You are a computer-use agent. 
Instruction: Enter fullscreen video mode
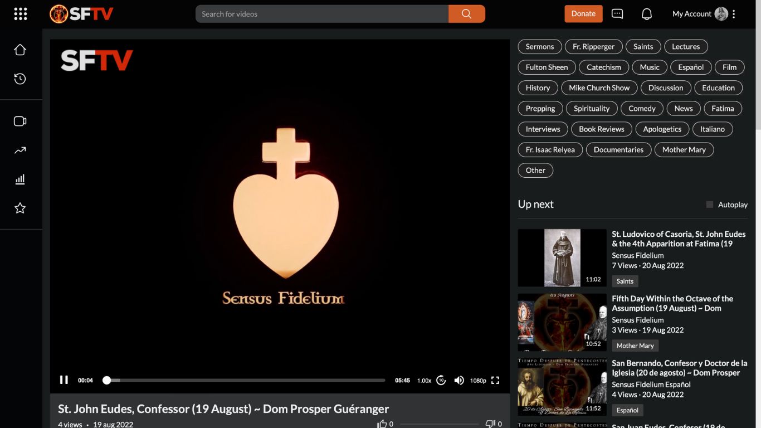pyautogui.click(x=495, y=381)
